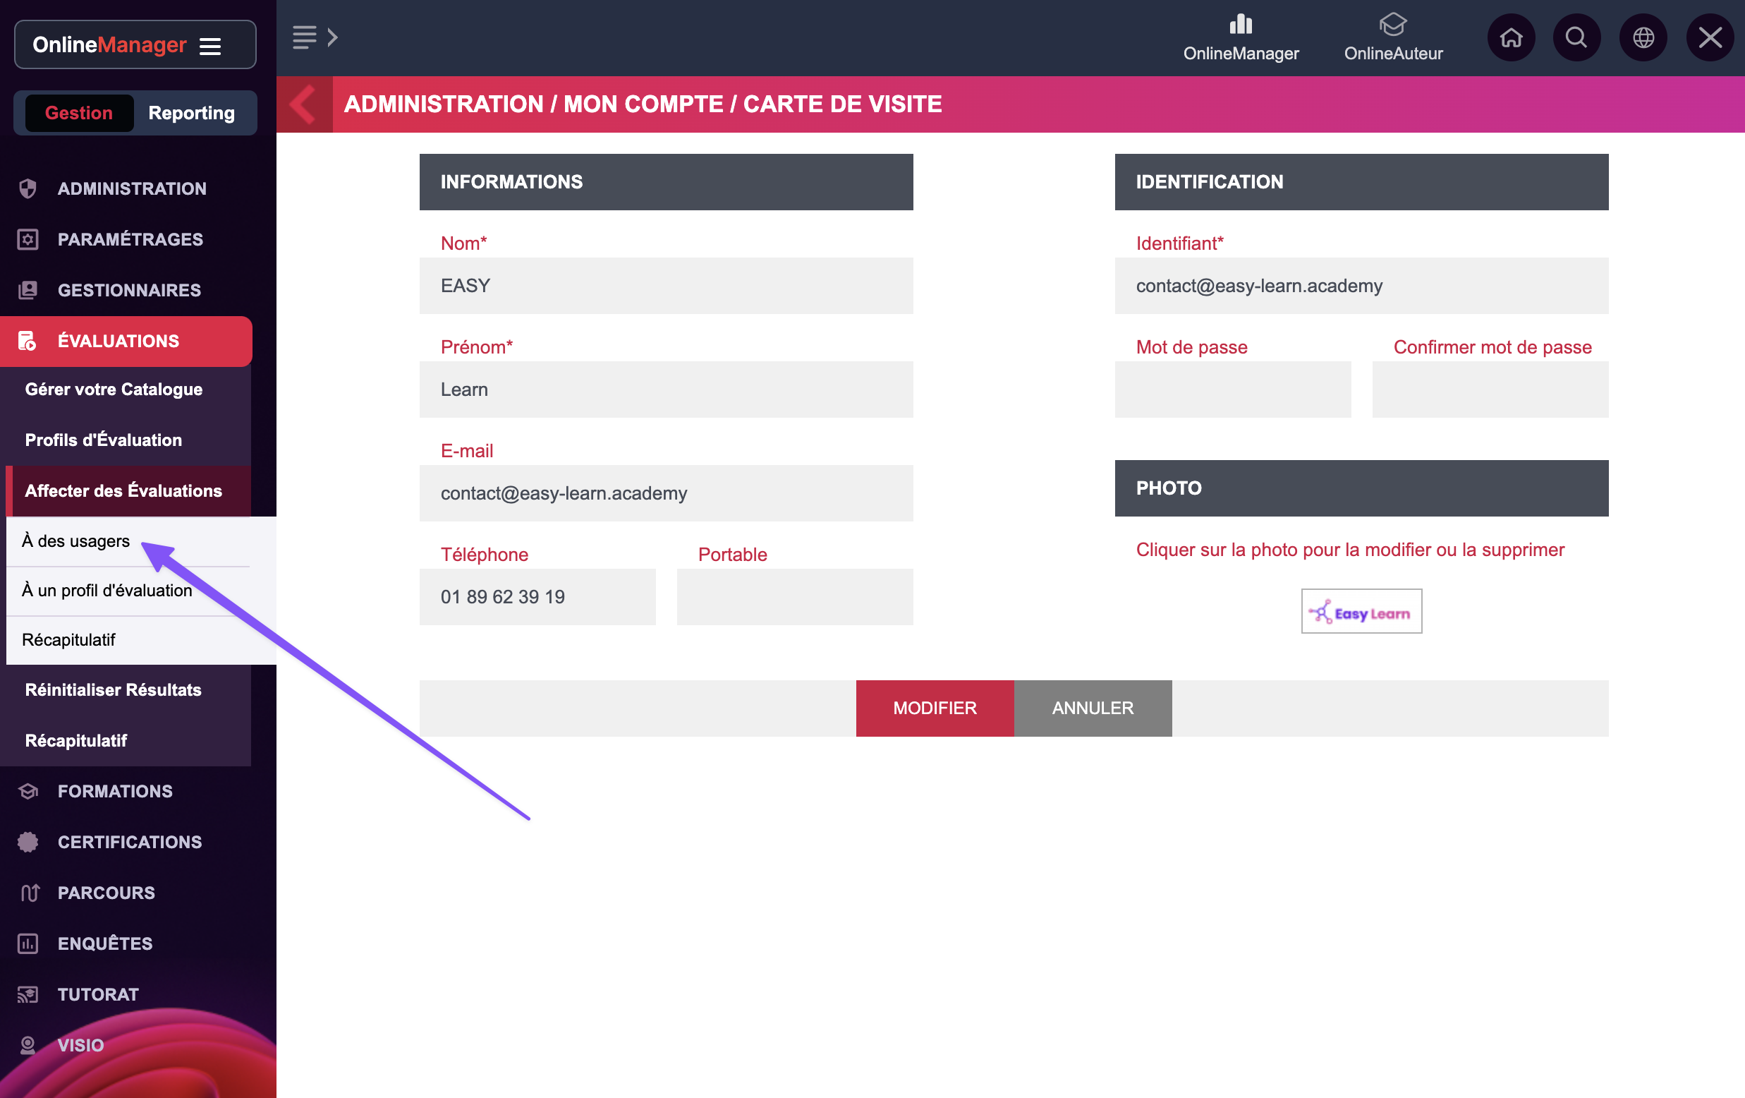Collapse the Affecter des Évaluations submenu
The width and height of the screenshot is (1745, 1098).
click(123, 491)
